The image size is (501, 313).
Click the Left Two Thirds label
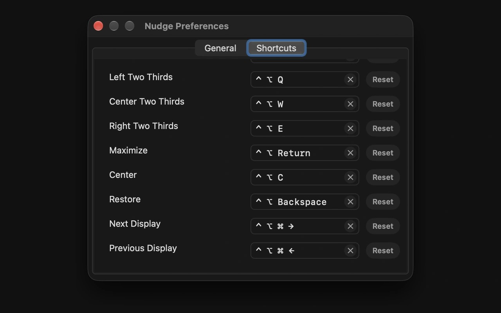[x=141, y=77]
